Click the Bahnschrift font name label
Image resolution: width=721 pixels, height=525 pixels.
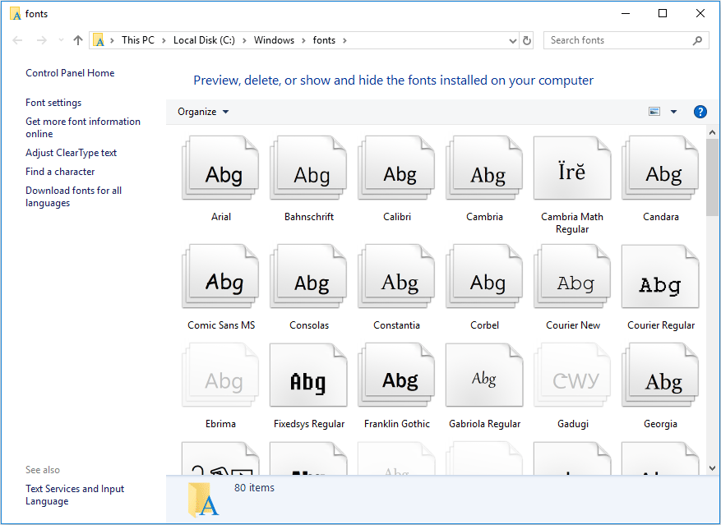pyautogui.click(x=309, y=217)
